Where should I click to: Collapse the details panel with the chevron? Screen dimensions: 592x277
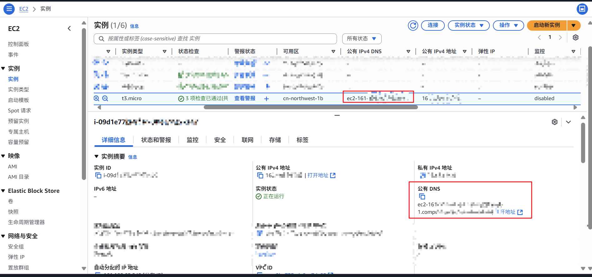tap(568, 122)
